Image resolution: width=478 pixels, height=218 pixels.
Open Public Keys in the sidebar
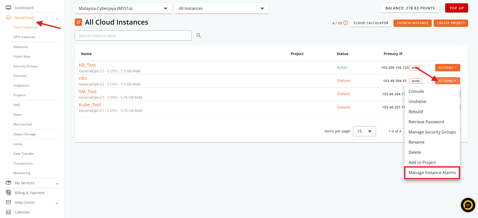coord(22,57)
